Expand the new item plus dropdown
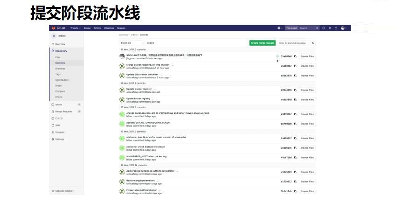 point(280,28)
